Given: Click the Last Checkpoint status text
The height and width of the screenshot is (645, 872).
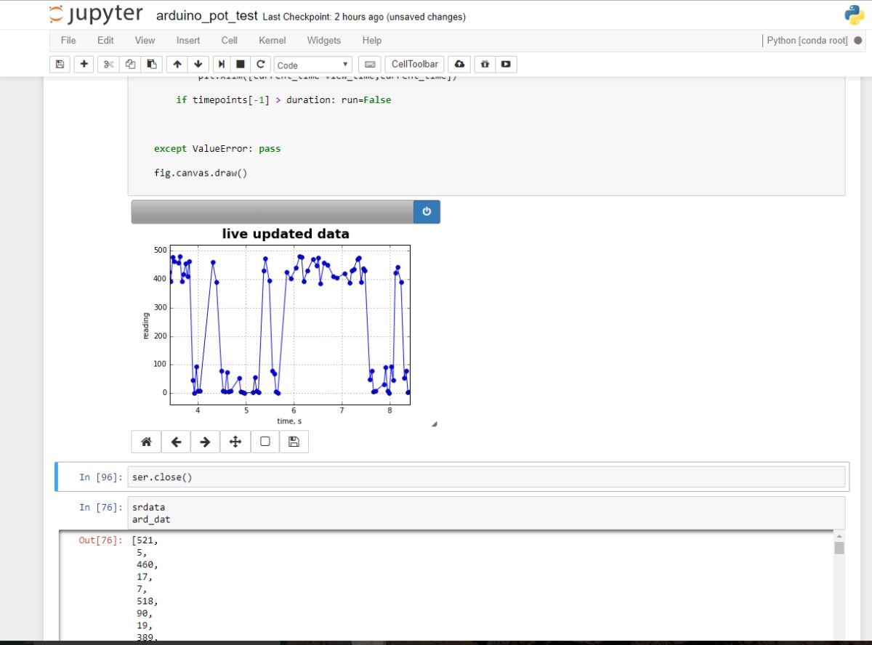Looking at the screenshot, I should [x=364, y=17].
